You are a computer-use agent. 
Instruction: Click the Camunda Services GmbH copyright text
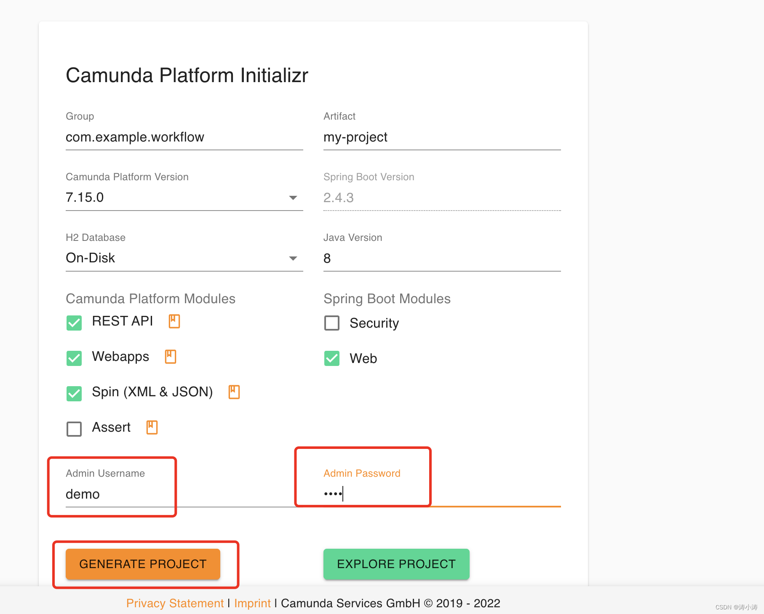pyautogui.click(x=390, y=603)
